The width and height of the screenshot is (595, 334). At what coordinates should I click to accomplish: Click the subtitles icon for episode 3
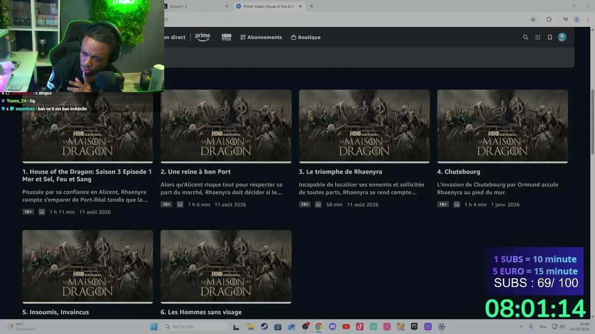click(x=318, y=205)
